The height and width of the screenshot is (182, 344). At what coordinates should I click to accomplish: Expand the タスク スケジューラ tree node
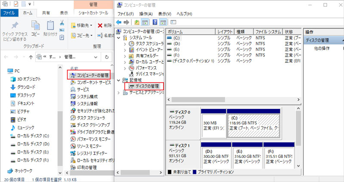coord(125,44)
